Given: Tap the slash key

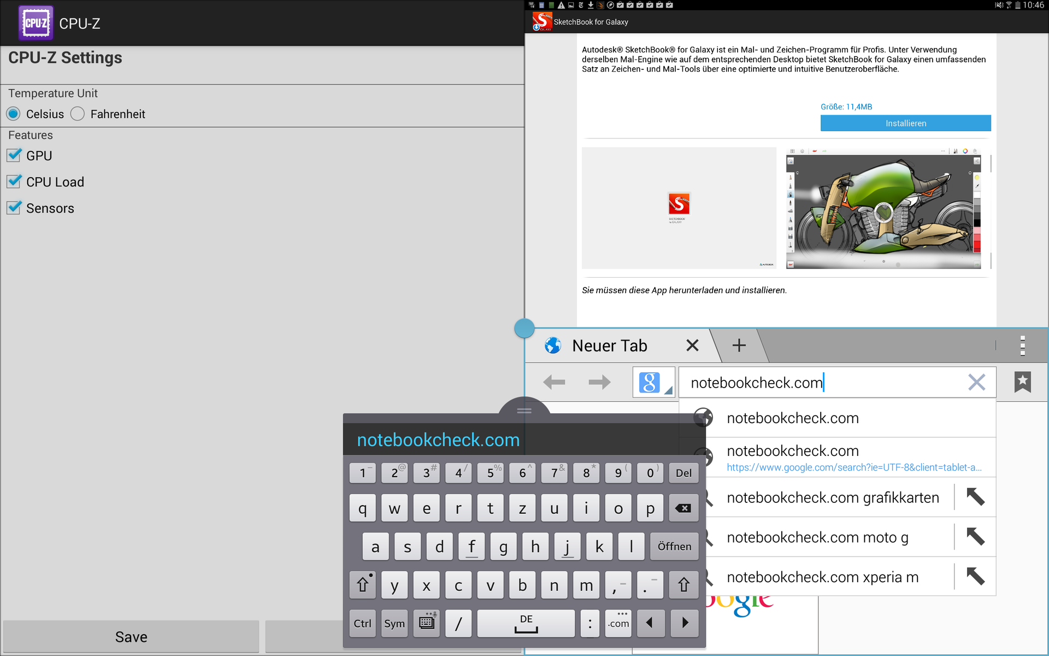Looking at the screenshot, I should [x=458, y=623].
